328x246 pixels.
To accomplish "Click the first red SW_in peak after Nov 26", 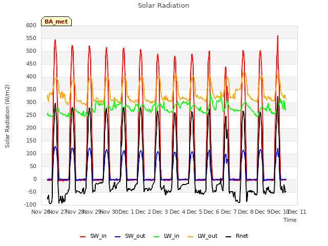I will (x=55, y=40).
